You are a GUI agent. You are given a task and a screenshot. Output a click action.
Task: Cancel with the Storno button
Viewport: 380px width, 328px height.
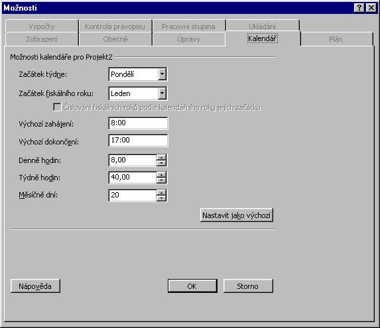point(248,286)
